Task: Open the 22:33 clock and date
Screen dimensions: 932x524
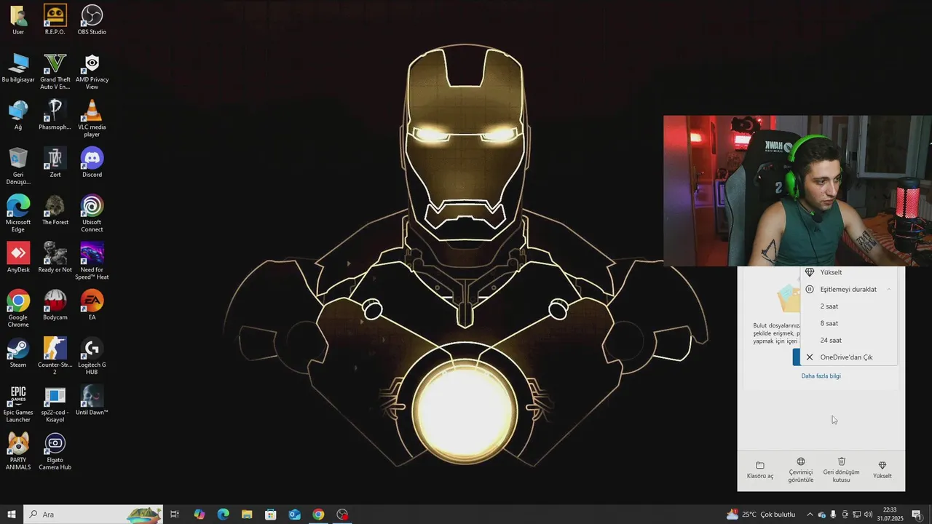Action: (889, 515)
